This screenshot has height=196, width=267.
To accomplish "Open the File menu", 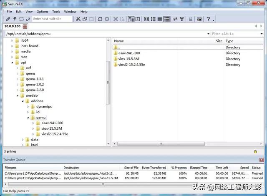I will [9, 12].
